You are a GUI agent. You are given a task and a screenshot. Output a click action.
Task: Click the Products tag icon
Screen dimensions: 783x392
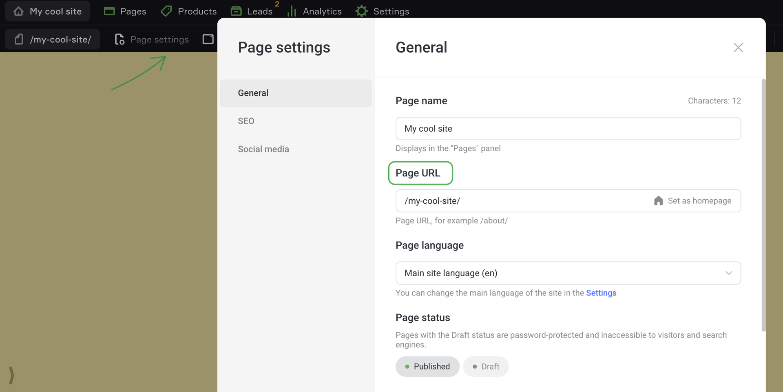coord(166,11)
